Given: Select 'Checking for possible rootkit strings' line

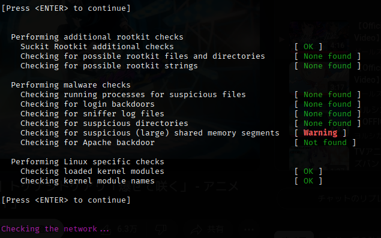Looking at the screenshot, I should (x=109, y=66).
